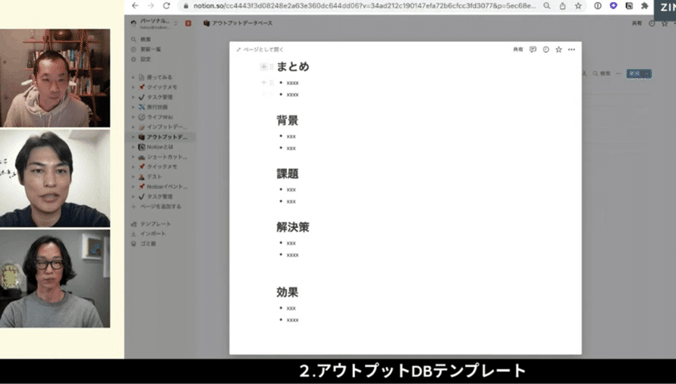Image resolution: width=676 pixels, height=384 pixels.
Task: Click ページを追加する to add a page
Action: click(x=162, y=206)
